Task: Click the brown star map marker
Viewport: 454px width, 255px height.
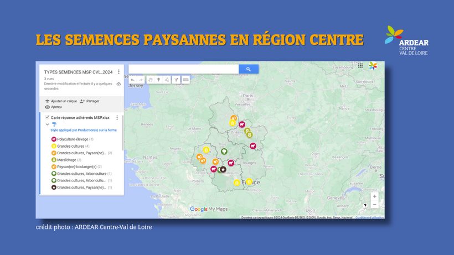Action: point(223,169)
